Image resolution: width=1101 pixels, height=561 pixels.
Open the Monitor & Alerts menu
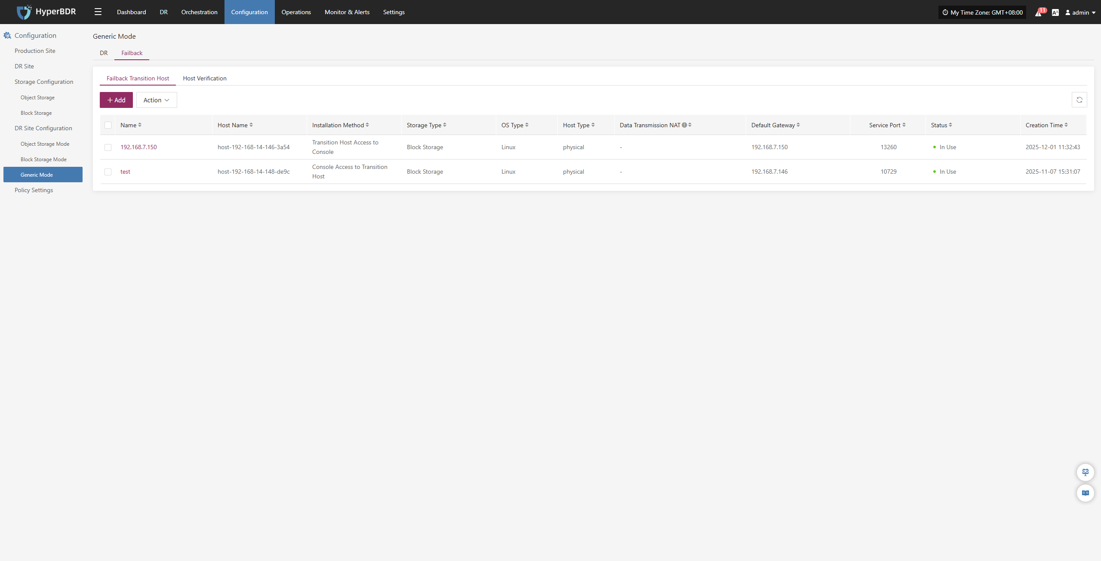pyautogui.click(x=347, y=12)
